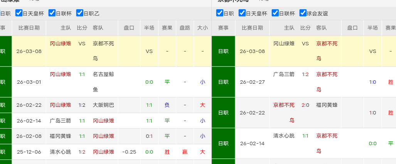Image resolution: width=396 pixels, height=164 pixels.
Task: Click 广岛三箭 in left panel 26-02-14 row
Action: pyautogui.click(x=61, y=121)
